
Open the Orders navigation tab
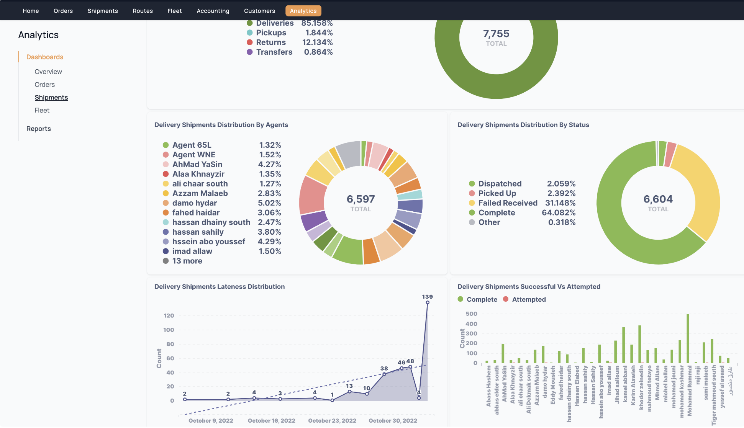click(x=63, y=11)
